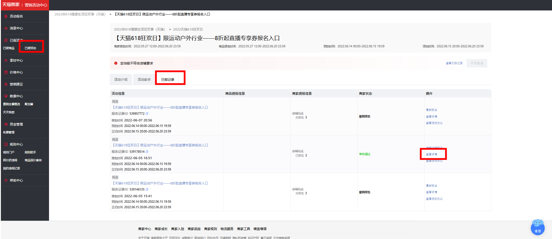Select 降价防违规 in the sidebar

[x=10, y=160]
